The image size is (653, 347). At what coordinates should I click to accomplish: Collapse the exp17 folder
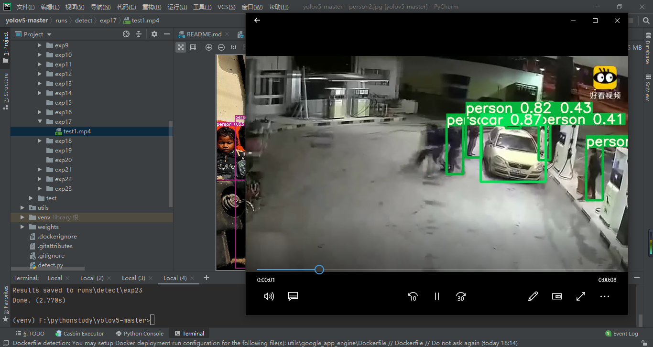[40, 122]
